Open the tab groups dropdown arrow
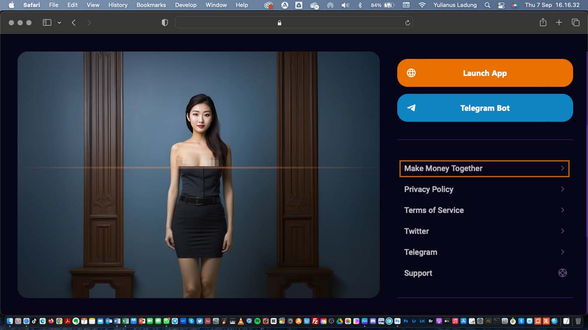Viewport: 588px width, 330px height. (x=59, y=23)
